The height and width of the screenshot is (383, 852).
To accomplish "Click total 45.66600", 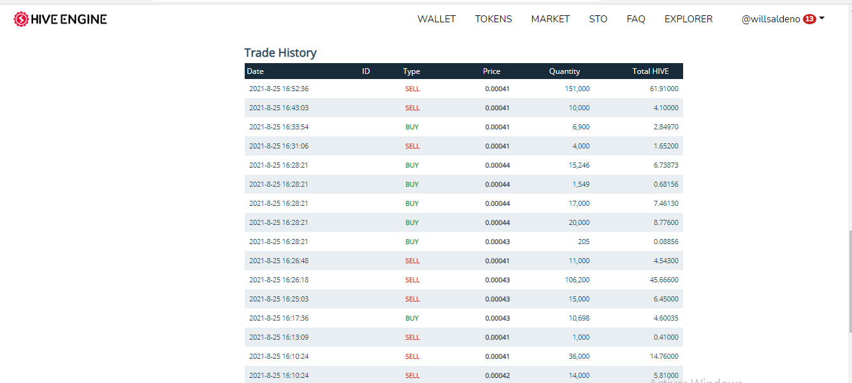I will click(x=664, y=280).
